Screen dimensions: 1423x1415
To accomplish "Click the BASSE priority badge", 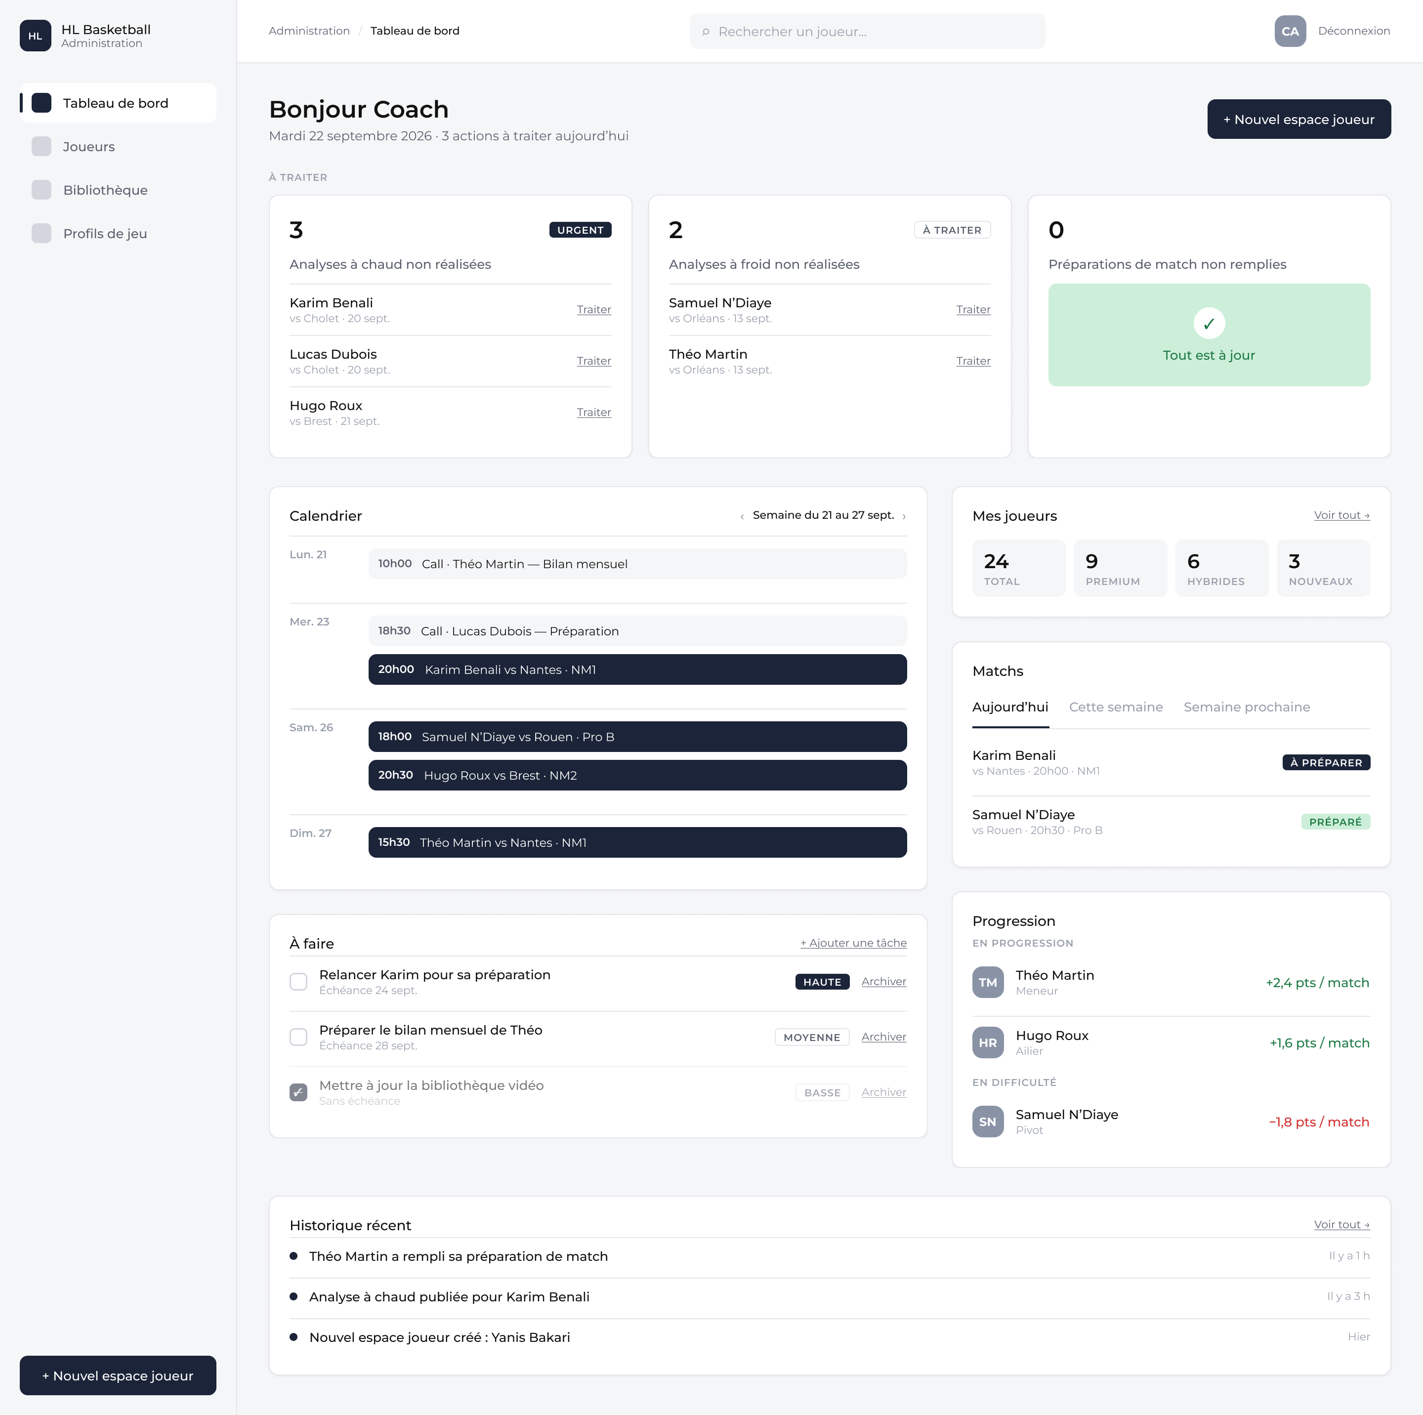I will click(822, 1092).
